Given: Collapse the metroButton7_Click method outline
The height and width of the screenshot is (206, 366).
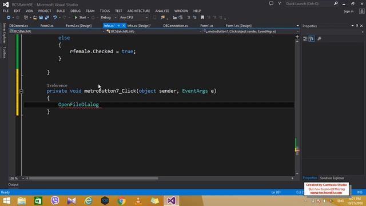Looking at the screenshot, I should click(x=21, y=92).
